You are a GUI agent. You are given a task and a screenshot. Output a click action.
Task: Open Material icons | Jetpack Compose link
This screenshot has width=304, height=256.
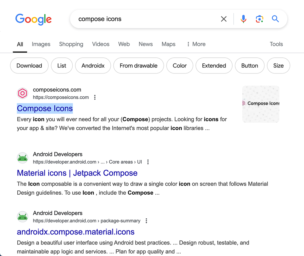point(77,173)
